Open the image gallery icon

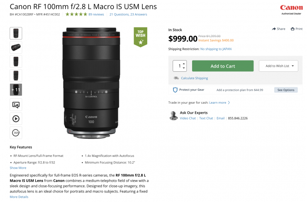click(x=16, y=105)
